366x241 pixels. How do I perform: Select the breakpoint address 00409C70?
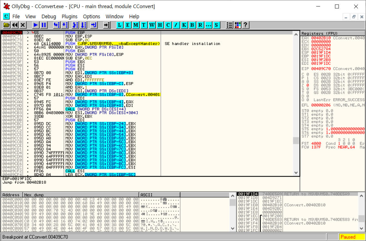(x=12, y=33)
